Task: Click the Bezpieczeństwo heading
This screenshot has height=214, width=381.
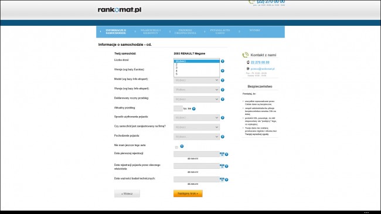Action: [x=260, y=87]
